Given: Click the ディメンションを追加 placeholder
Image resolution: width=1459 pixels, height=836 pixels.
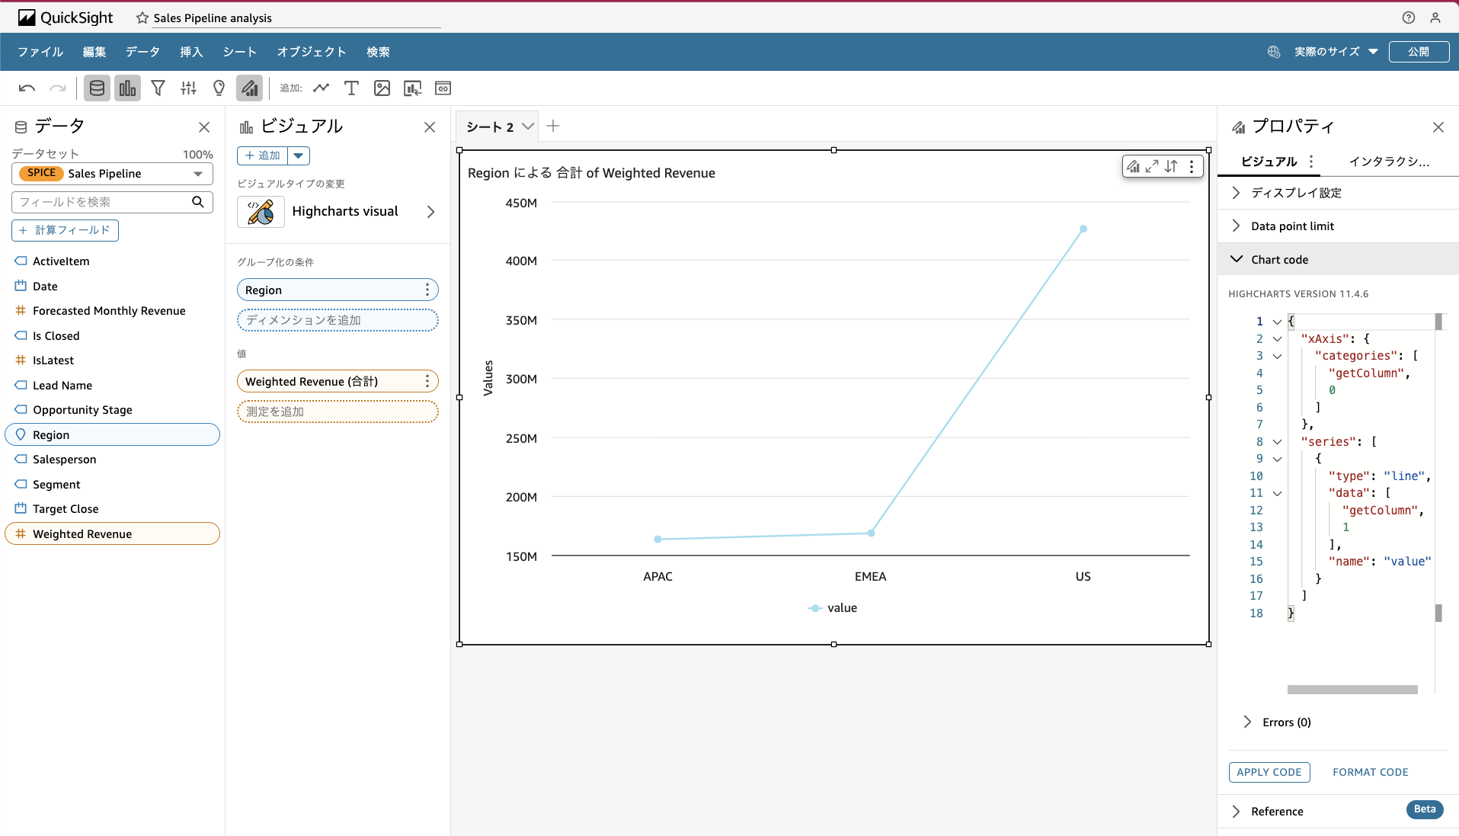Looking at the screenshot, I should (338, 320).
